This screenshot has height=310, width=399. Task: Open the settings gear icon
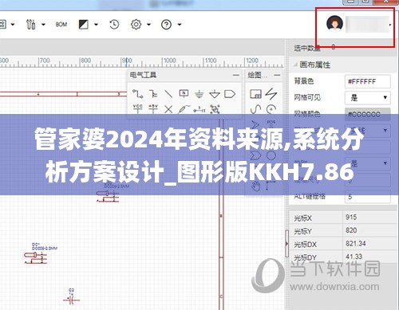[x=136, y=25]
